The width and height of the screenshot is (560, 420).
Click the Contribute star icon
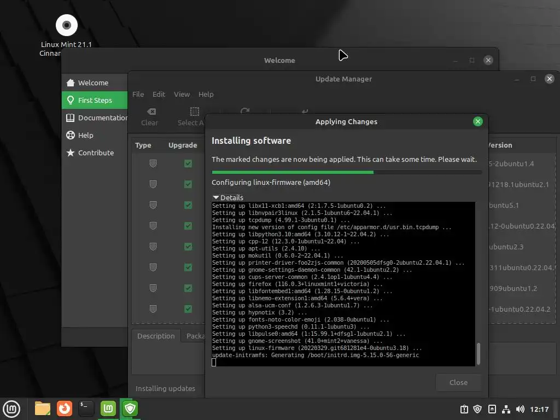[x=71, y=153]
